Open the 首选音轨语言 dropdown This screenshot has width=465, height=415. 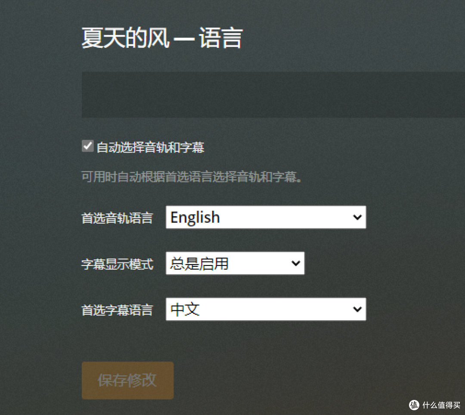pos(266,217)
